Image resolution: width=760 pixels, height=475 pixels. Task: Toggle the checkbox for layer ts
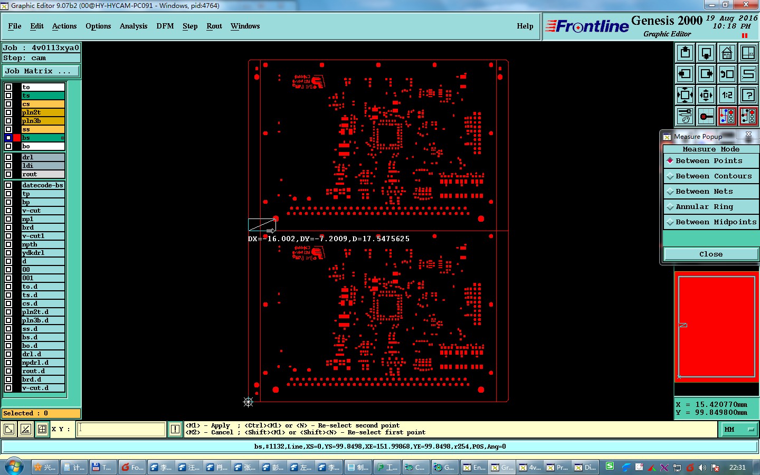[x=8, y=96]
